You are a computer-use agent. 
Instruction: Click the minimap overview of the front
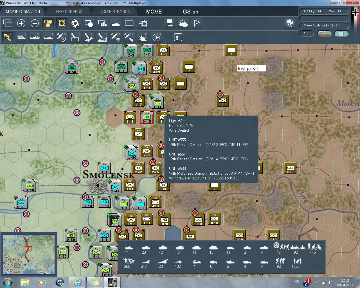point(29,254)
